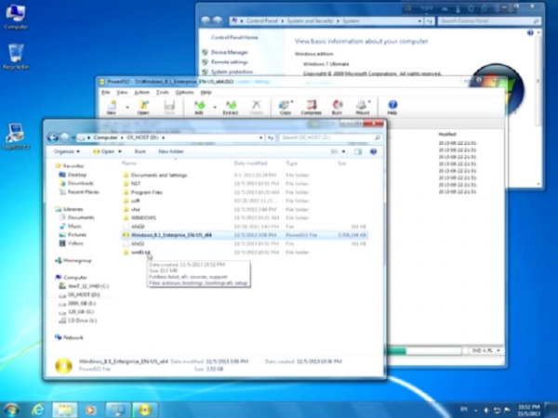This screenshot has height=418, width=558.
Task: Open the PowerISO File menu
Action: pyautogui.click(x=106, y=92)
